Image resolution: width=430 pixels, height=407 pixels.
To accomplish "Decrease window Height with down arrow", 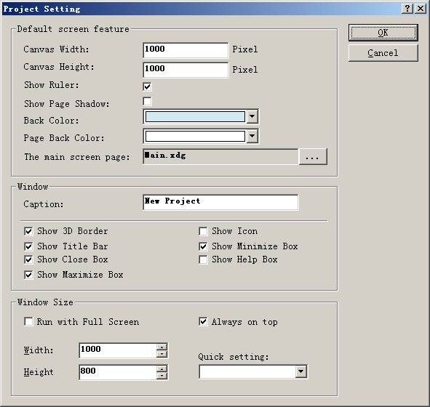I will point(162,376).
